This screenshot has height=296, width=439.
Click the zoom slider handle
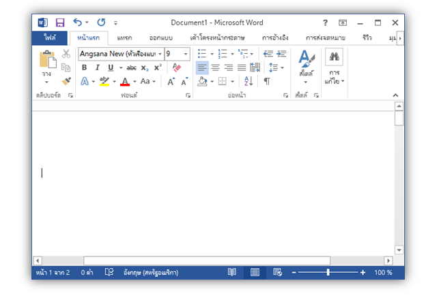pyautogui.click(x=328, y=272)
